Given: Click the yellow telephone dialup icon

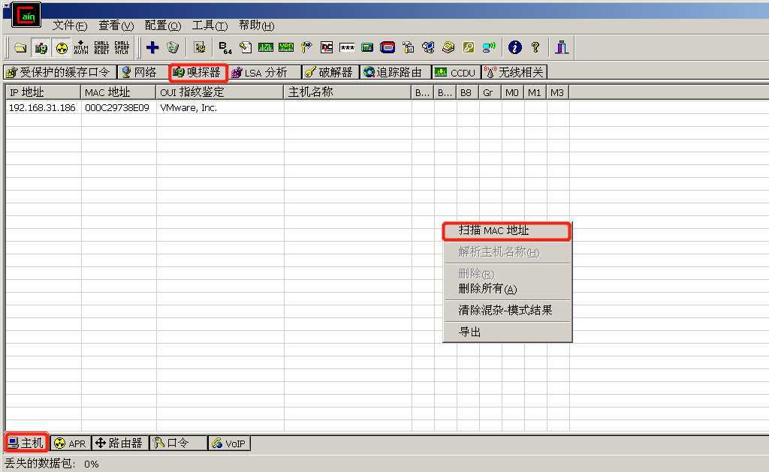Looking at the screenshot, I should click(448, 47).
